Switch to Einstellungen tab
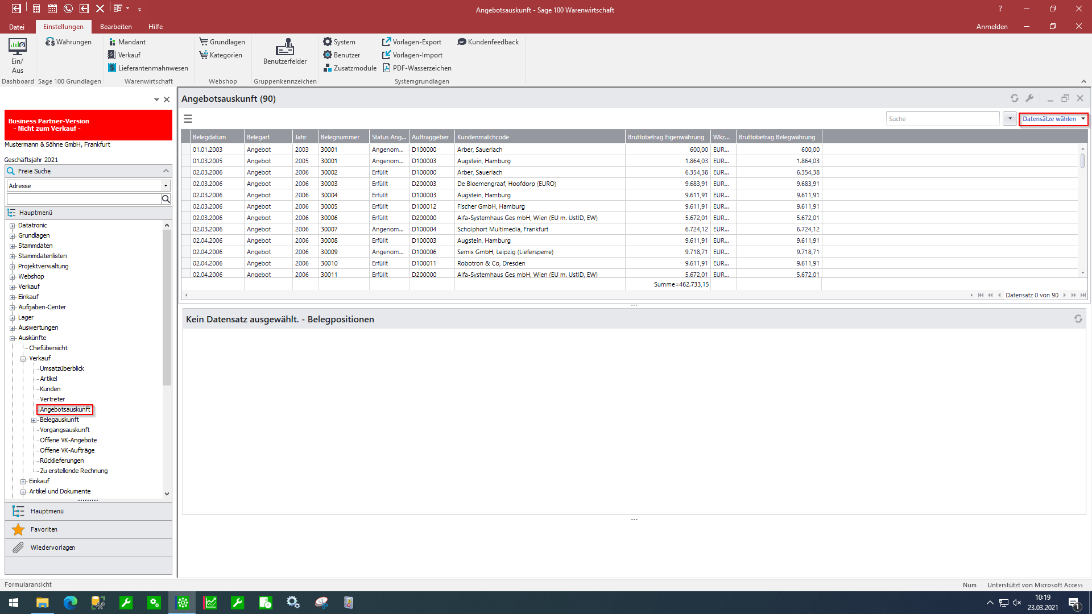Screen dimensions: 1092x614 tap(63, 27)
